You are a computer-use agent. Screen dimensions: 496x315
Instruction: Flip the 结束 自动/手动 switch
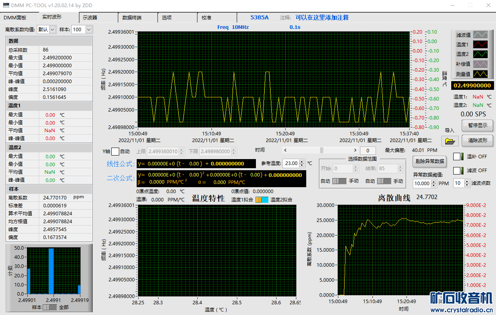[384, 181]
